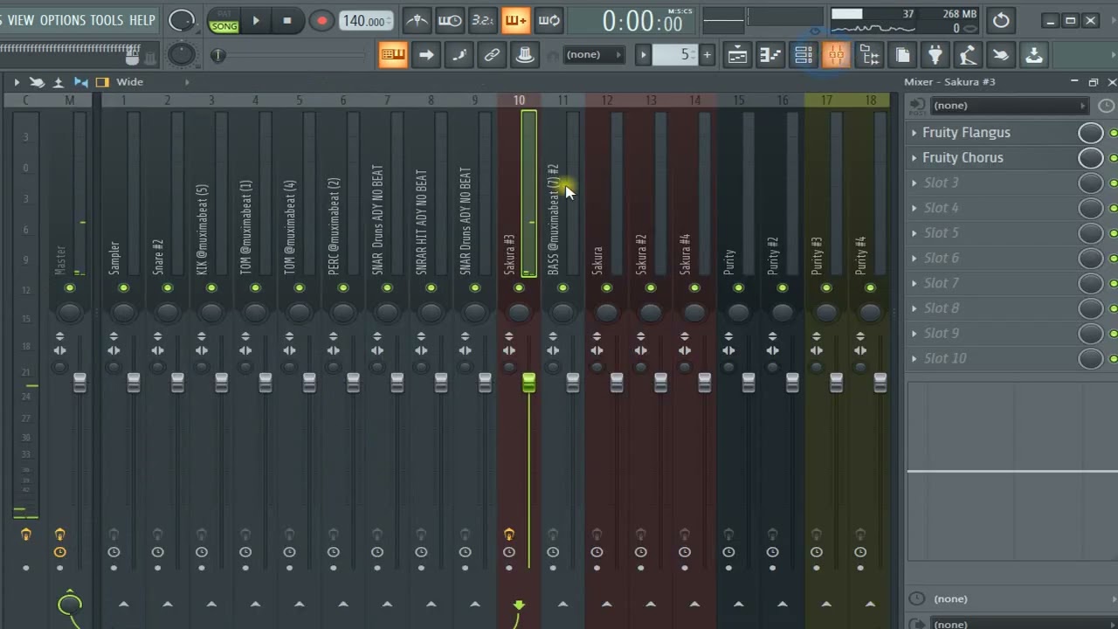1118x629 pixels.
Task: Click the Sakura #3 pan knob
Action: click(x=519, y=312)
